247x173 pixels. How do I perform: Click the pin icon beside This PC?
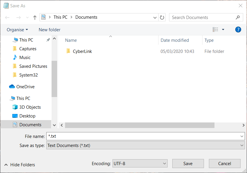48,40
